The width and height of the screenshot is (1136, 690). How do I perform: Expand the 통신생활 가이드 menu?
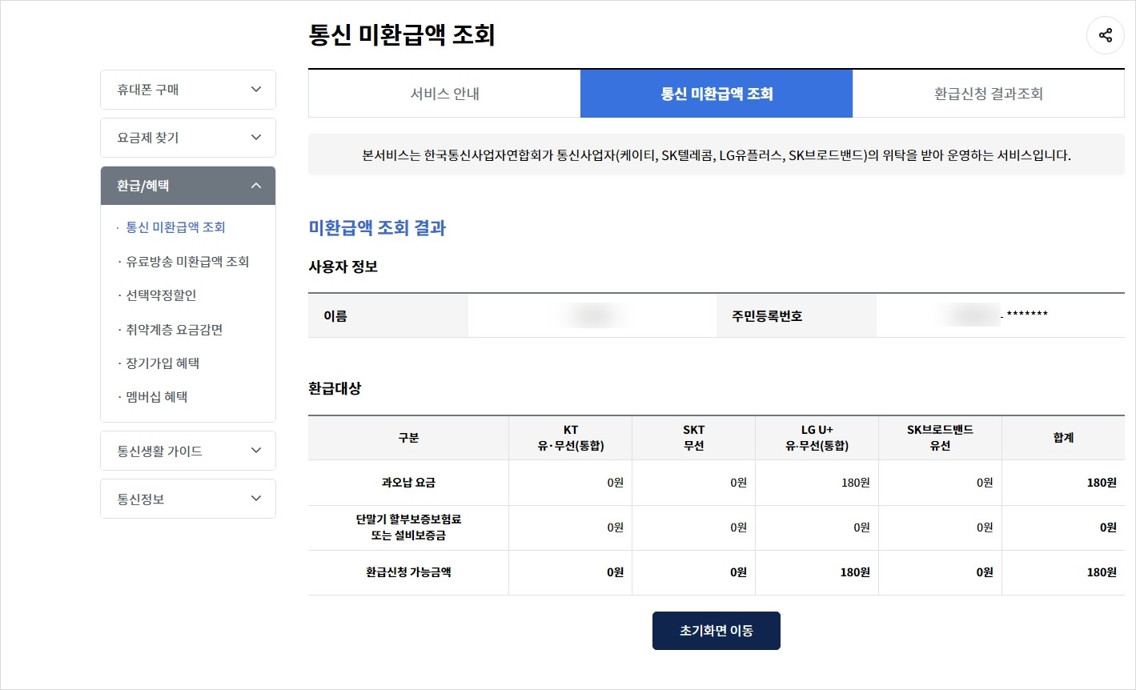[x=187, y=451]
